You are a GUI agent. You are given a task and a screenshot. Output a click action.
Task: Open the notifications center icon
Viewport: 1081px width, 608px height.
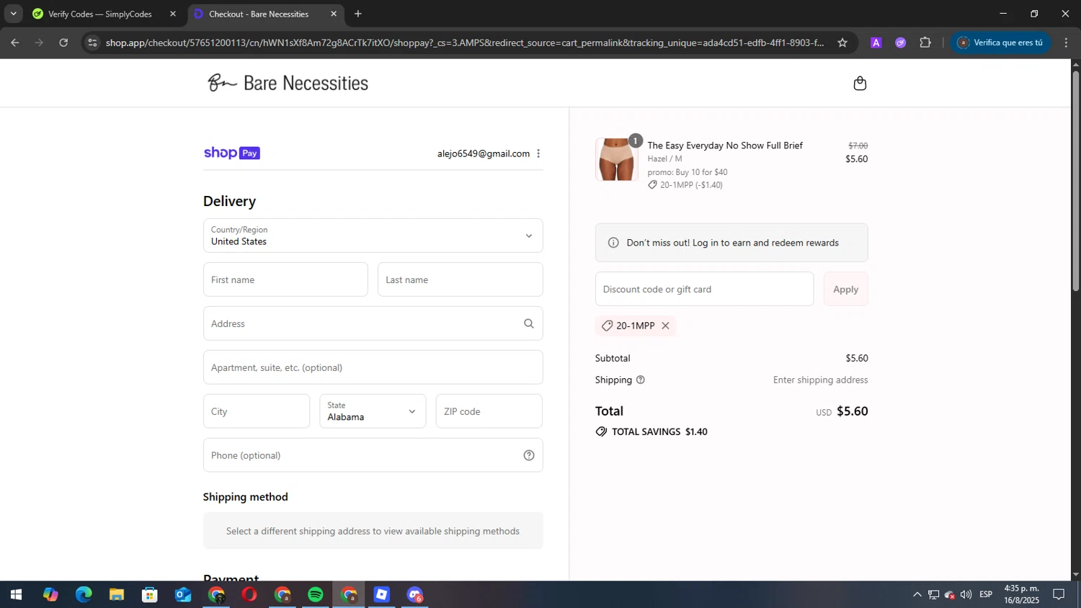pos(1059,594)
